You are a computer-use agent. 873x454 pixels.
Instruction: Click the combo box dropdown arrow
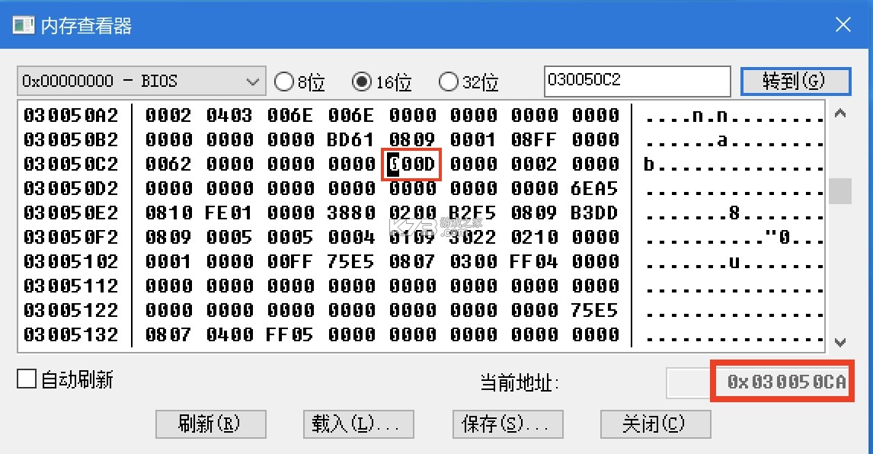[x=254, y=81]
